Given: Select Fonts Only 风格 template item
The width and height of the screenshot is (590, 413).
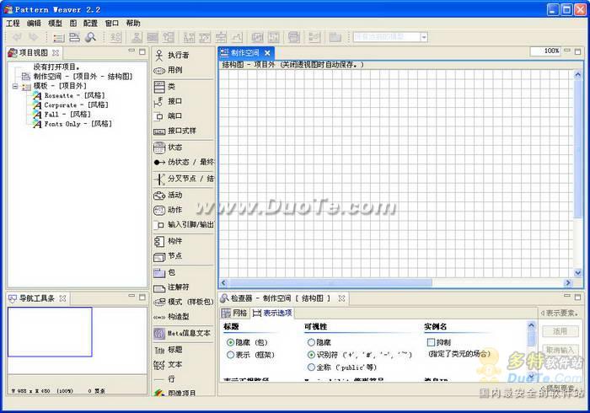Looking at the screenshot, I should pyautogui.click(x=73, y=124).
